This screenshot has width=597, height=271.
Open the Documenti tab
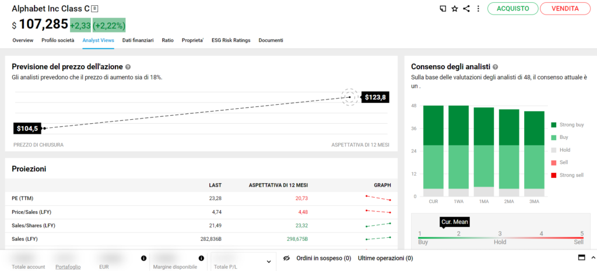(271, 40)
